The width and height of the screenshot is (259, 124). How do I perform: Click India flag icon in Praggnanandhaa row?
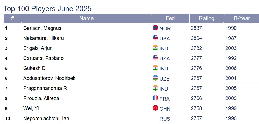pos(155,88)
